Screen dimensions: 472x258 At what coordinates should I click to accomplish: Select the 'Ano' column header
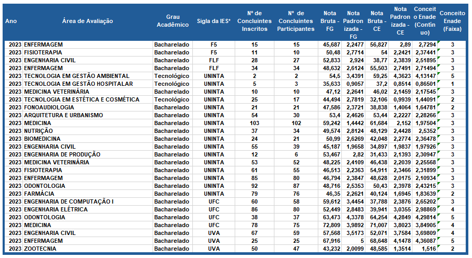pos(11,21)
